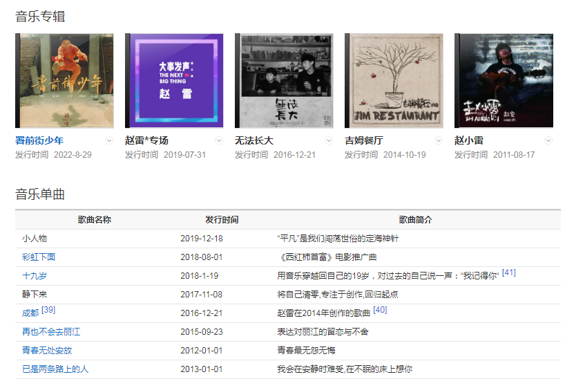Expand dropdown arrow beside 吉姆餐厅 album
This screenshot has height=379, width=565.
tap(439, 140)
